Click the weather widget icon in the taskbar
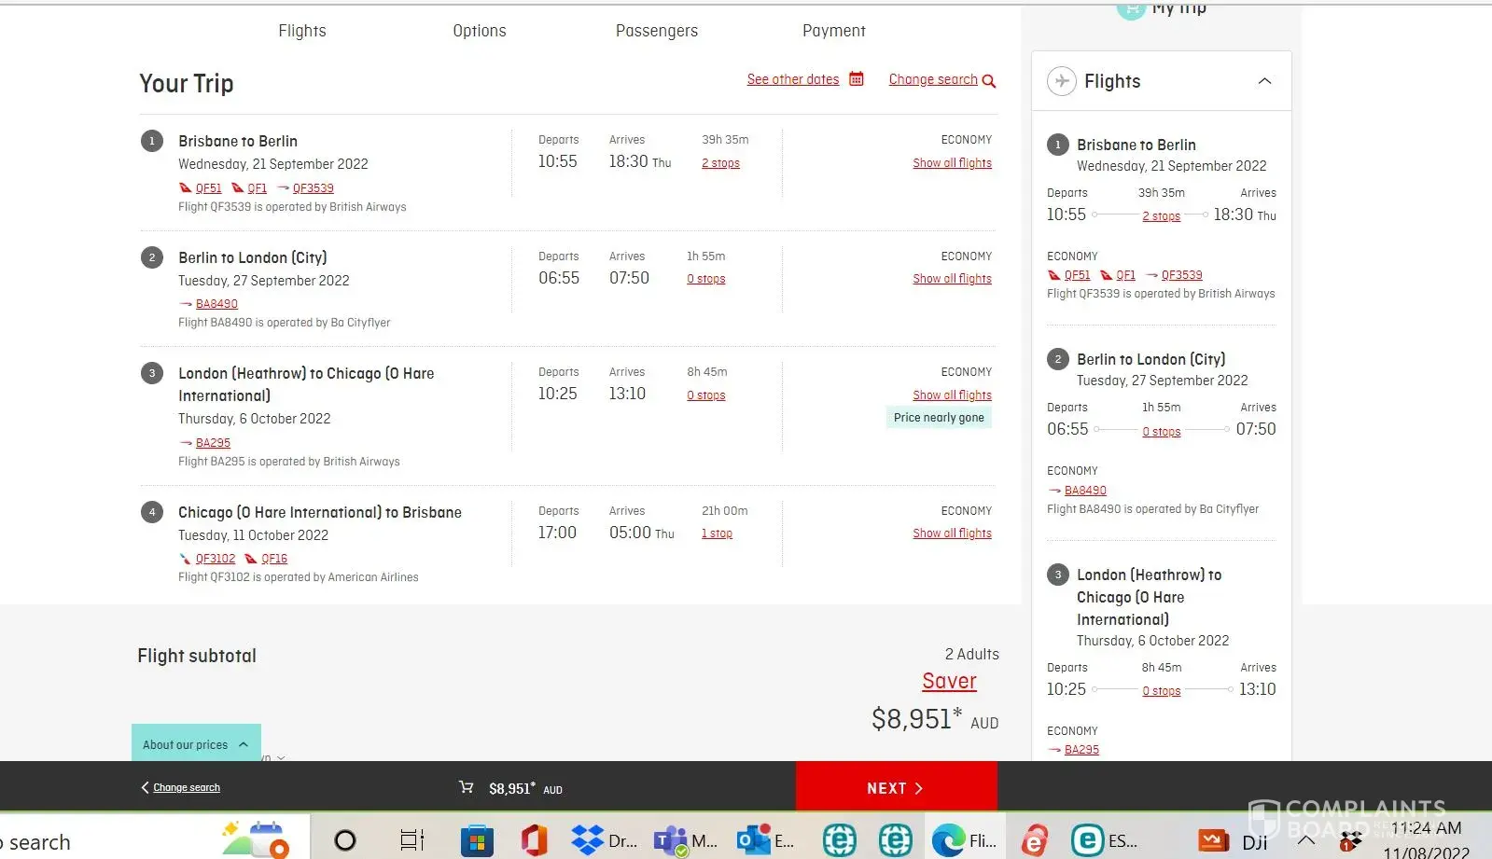The width and height of the screenshot is (1492, 859). (x=255, y=838)
